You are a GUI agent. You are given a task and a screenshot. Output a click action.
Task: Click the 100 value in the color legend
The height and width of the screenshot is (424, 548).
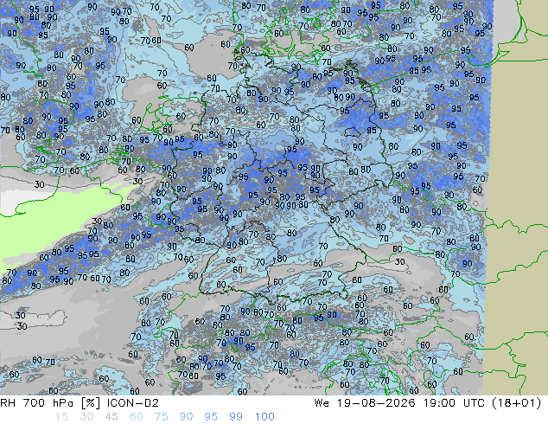pos(264,417)
